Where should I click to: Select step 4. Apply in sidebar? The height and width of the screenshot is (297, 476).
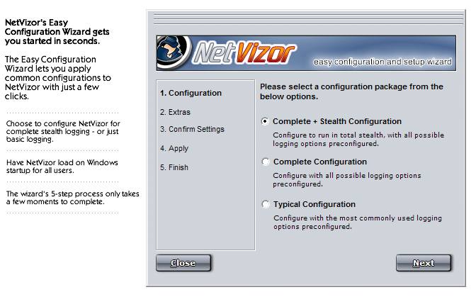coord(174,148)
